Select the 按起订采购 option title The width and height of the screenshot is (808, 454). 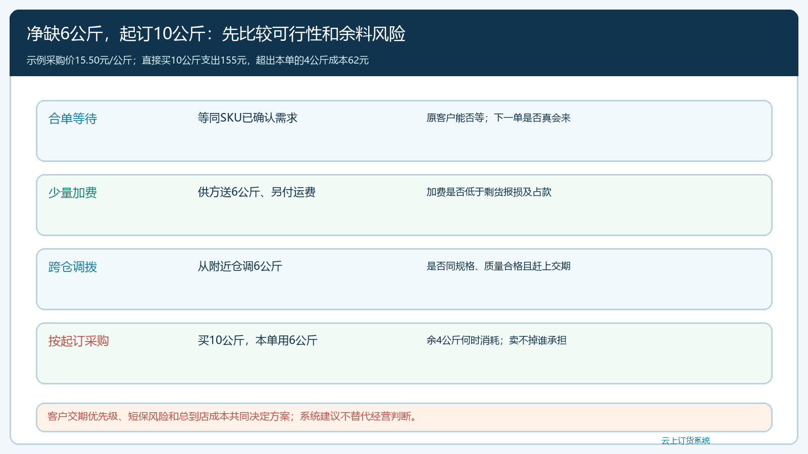[79, 341]
